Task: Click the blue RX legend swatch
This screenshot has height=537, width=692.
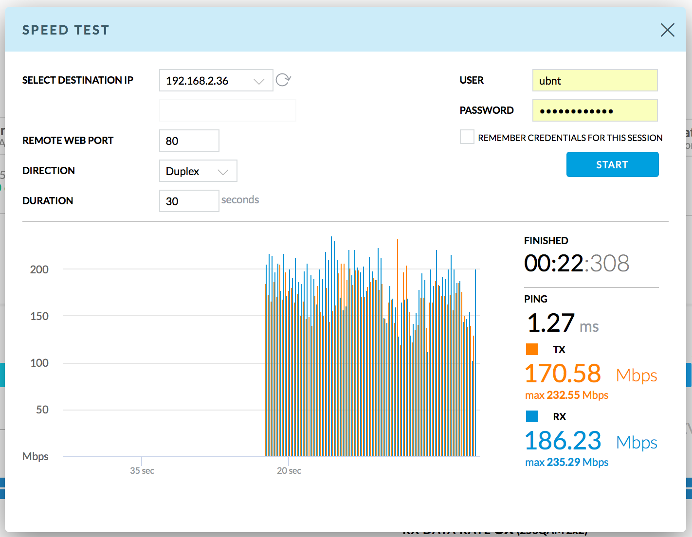Action: pyautogui.click(x=532, y=416)
